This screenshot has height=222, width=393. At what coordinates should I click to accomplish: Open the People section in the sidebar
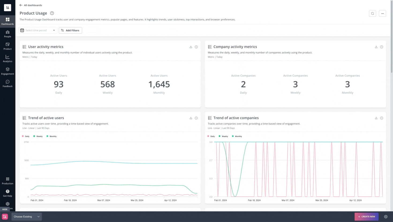coord(7,34)
